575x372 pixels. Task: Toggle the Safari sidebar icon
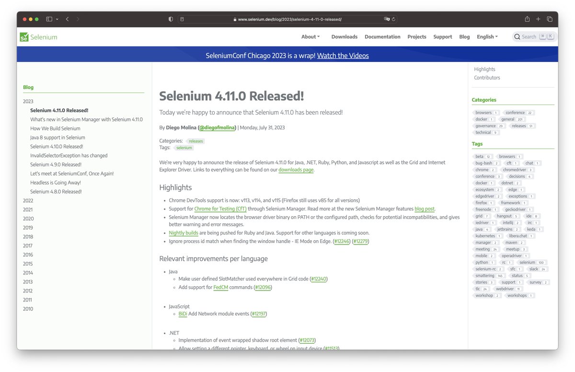(x=48, y=19)
